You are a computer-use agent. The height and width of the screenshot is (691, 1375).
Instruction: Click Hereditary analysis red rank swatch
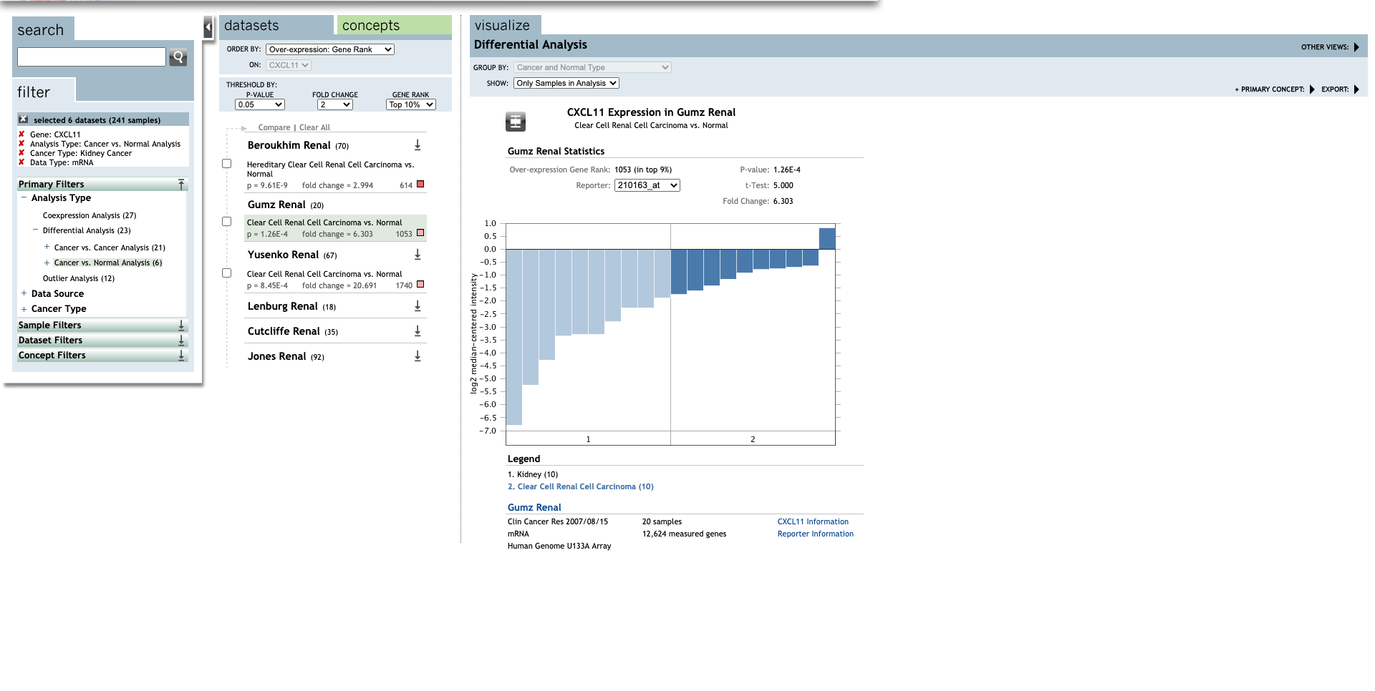click(x=420, y=185)
